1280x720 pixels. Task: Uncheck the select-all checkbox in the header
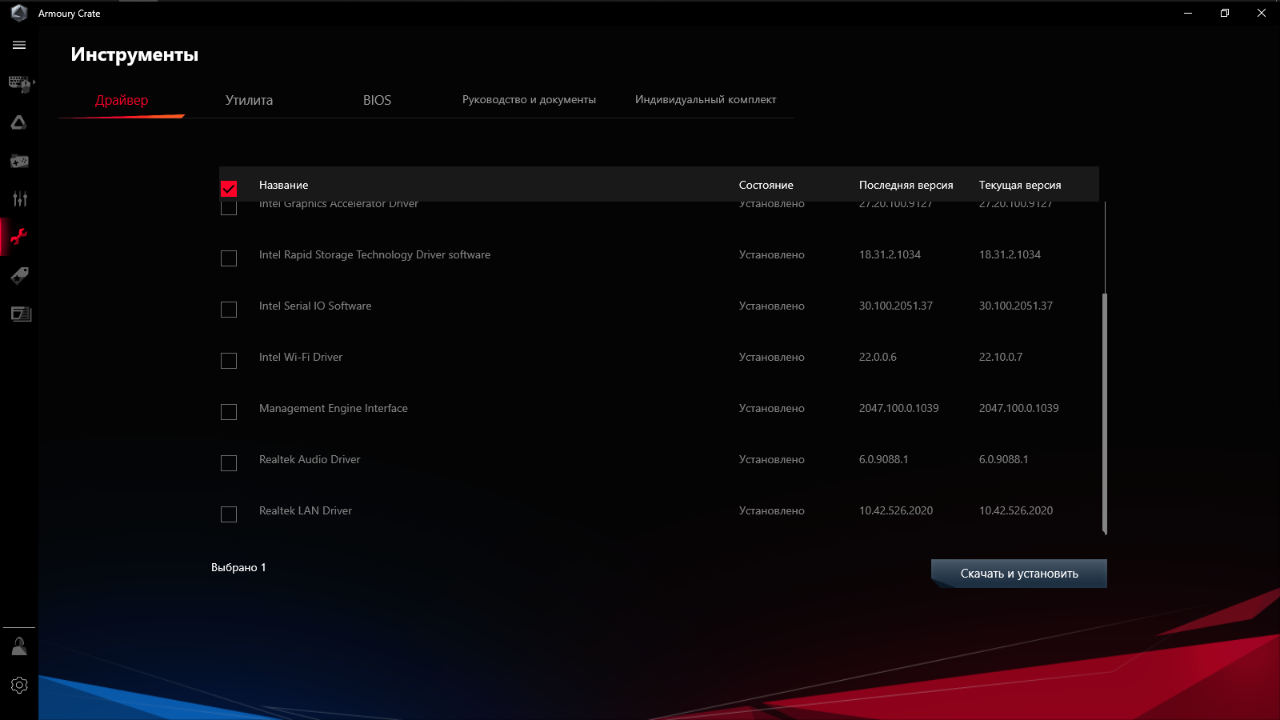[229, 188]
